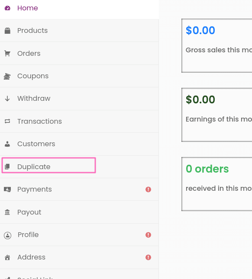Click the Customers person icon
This screenshot has width=252, height=279.
point(7,144)
